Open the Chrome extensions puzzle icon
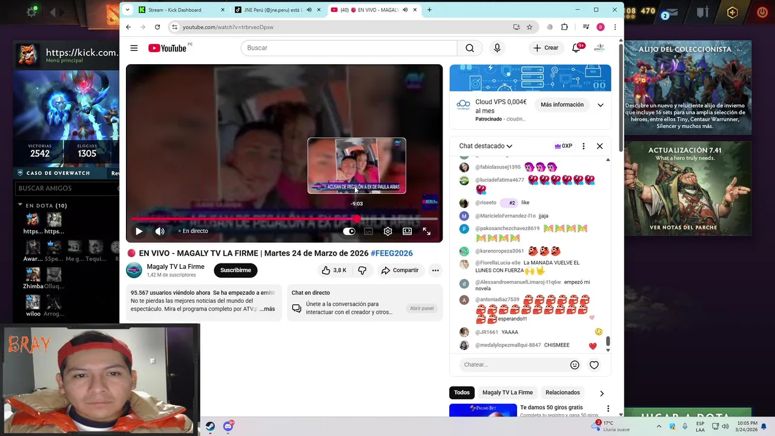Screen dimensions: 775x436 564,27
